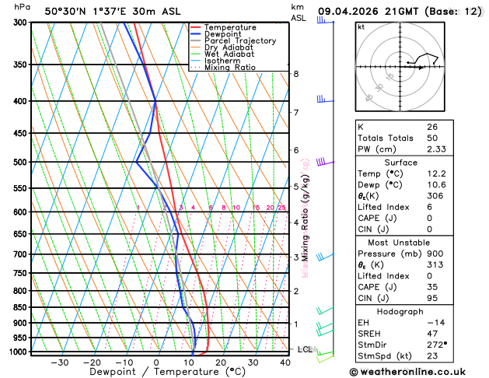Image resolution: width=489 pixels, height=378 pixels.
Task: Click the surface Dewp value 10.6
Action: 436,184
